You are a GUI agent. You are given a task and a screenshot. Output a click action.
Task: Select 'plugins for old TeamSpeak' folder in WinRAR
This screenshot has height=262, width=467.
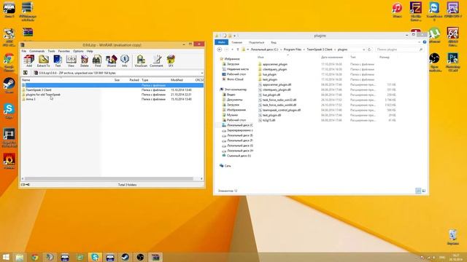43,95
